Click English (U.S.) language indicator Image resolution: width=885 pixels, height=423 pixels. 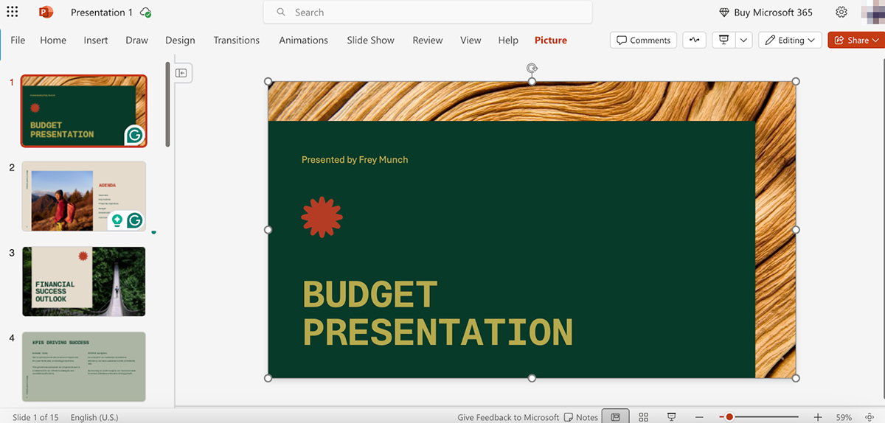coord(94,417)
